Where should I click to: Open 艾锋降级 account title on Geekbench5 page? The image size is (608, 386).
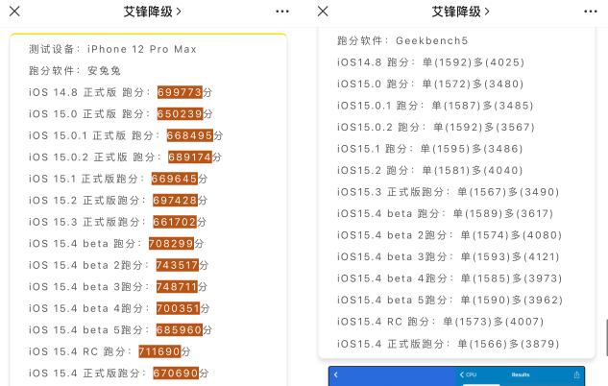(x=460, y=12)
